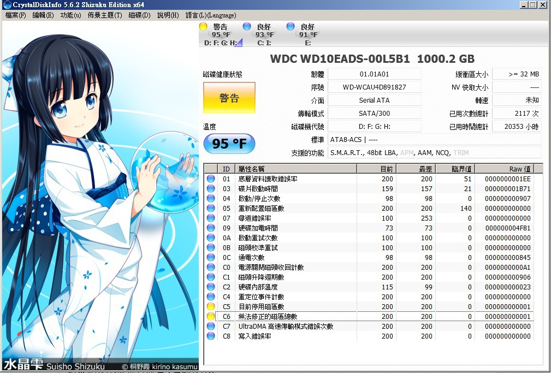The height and width of the screenshot is (373, 551).
Task: Select the 無法修正的磁區總數 attribute row
Action: tap(369, 316)
